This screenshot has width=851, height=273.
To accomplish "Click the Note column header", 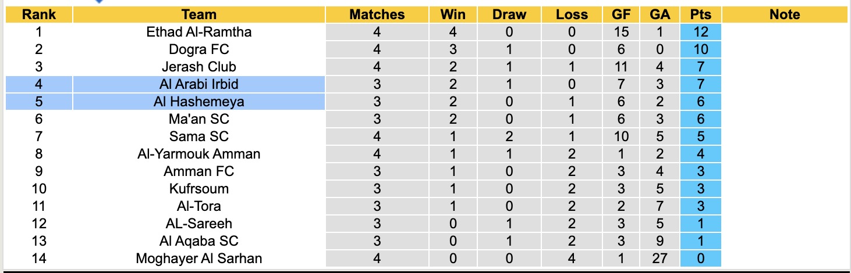I will coord(785,15).
